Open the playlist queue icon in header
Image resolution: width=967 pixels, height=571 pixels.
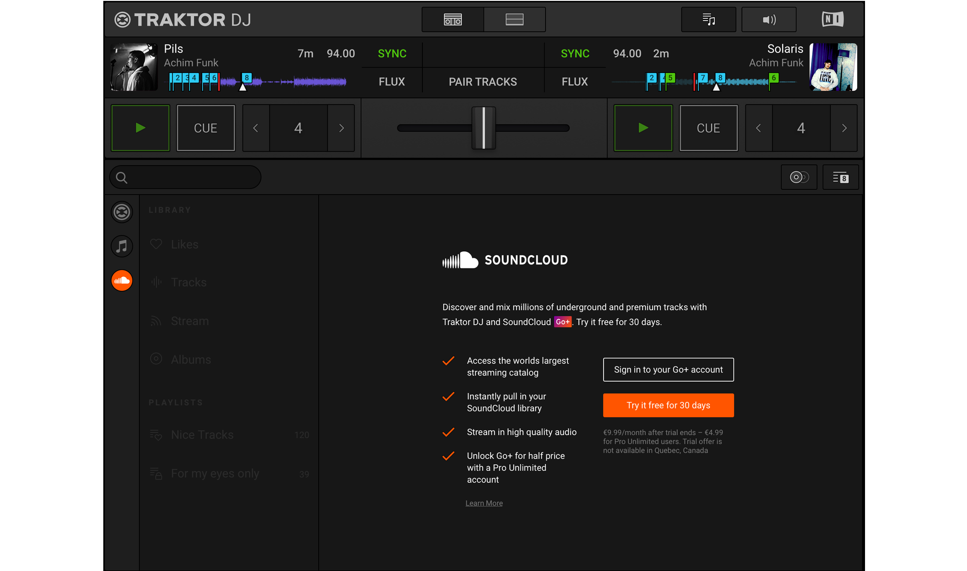point(708,19)
